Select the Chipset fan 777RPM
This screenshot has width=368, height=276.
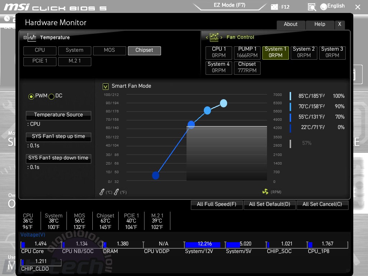point(247,68)
